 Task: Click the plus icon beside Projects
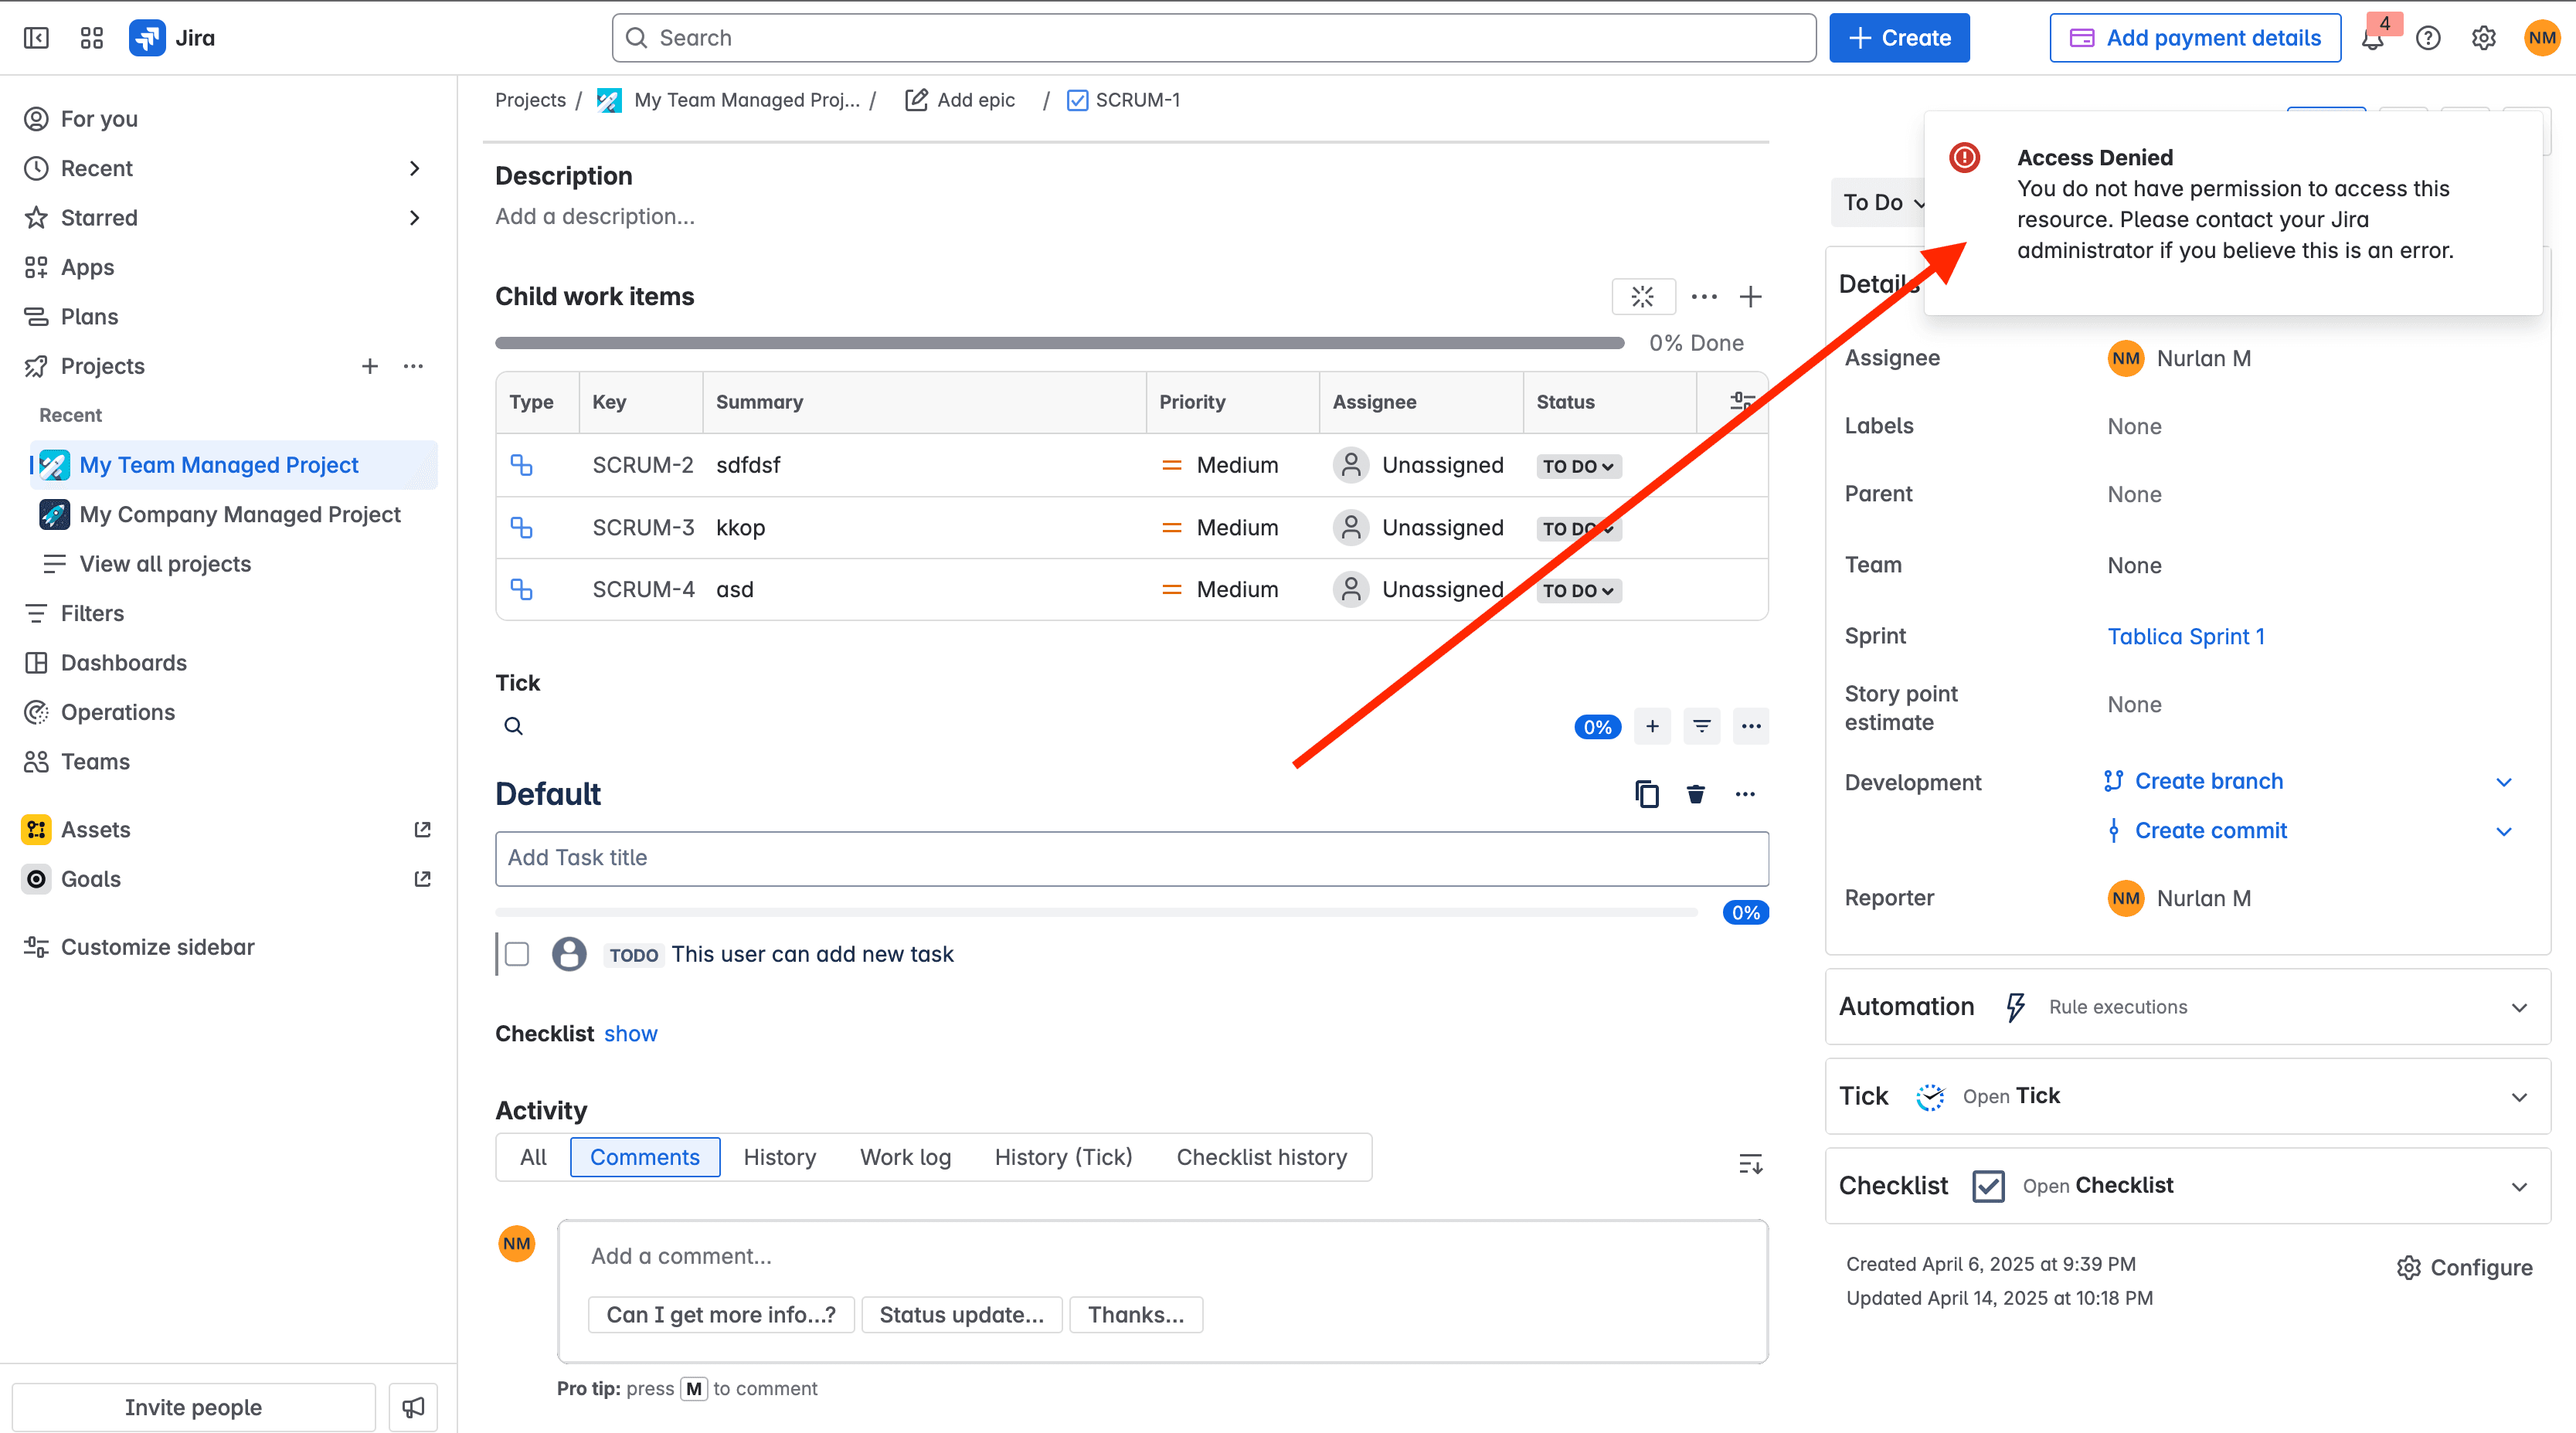pos(370,366)
